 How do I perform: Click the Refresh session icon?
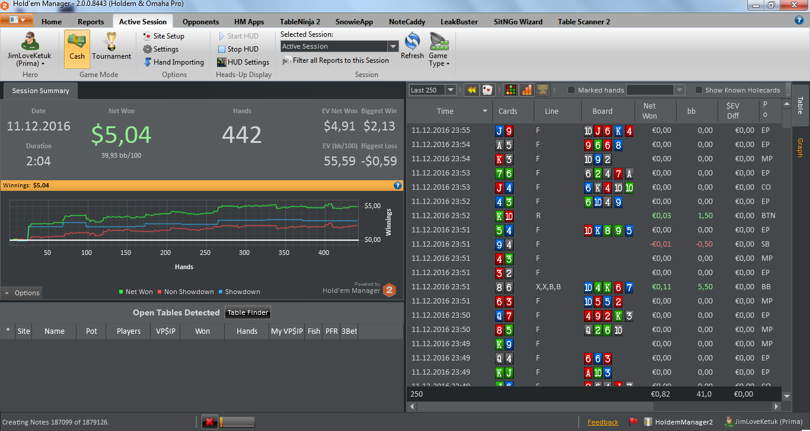[412, 46]
